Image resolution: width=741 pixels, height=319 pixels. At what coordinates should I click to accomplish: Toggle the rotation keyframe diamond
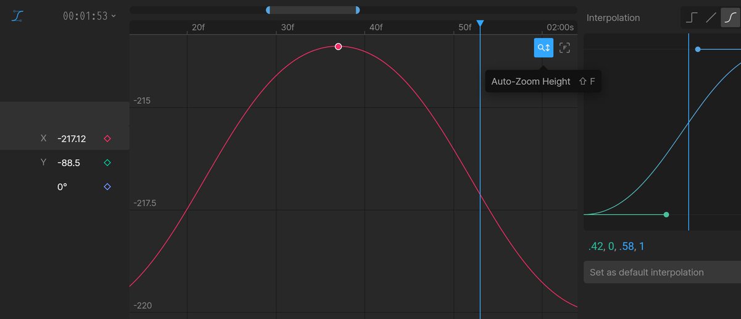click(107, 187)
